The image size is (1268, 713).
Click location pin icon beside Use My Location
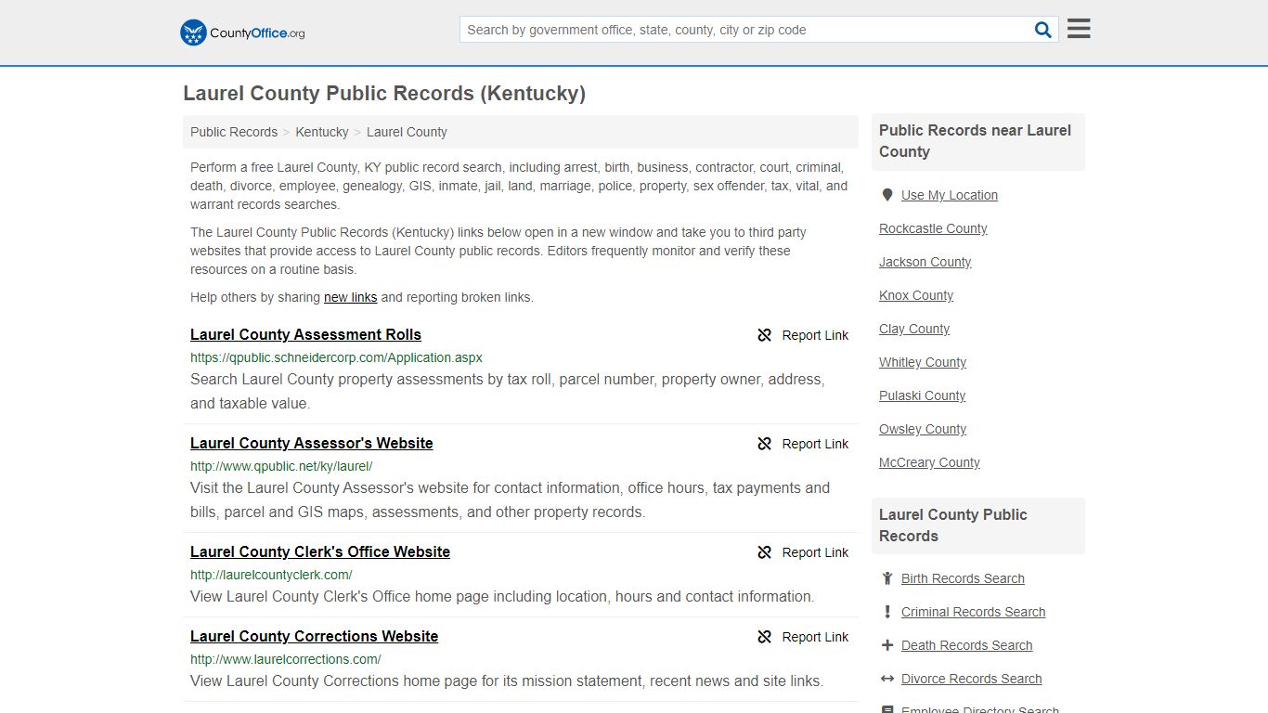click(x=887, y=195)
